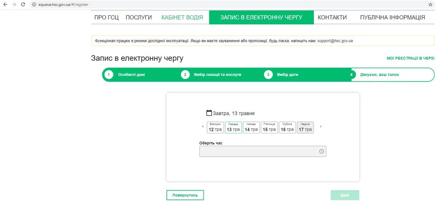Open the КАБІНЕТ ВОДІЯ menu item
Screen dimensions: 436x209
pyautogui.click(x=182, y=17)
